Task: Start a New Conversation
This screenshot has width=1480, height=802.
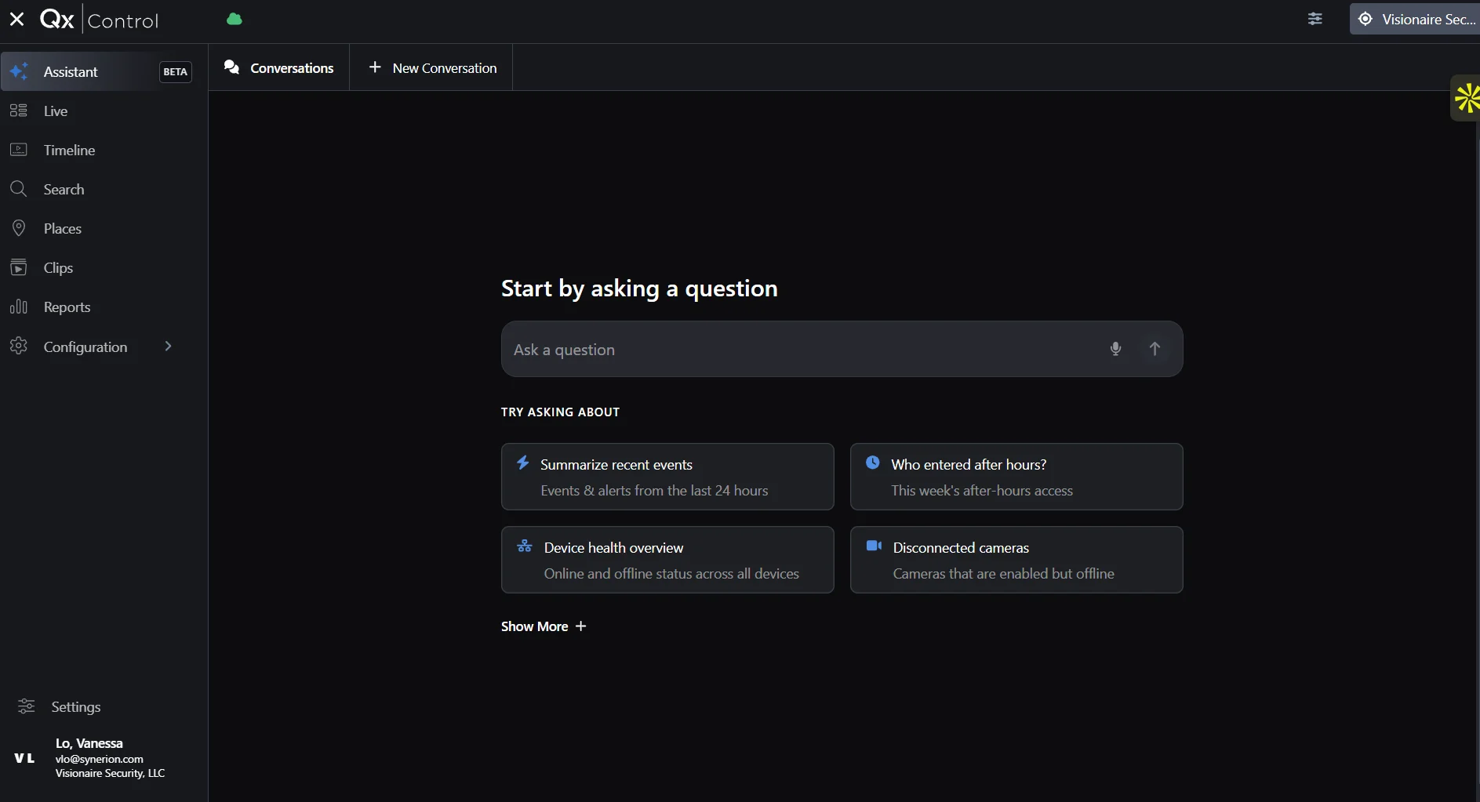Action: [x=432, y=67]
